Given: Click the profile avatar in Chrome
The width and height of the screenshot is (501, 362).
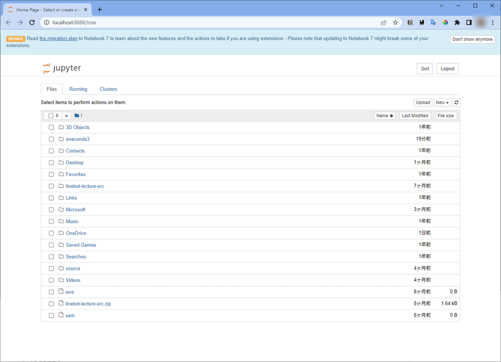Looking at the screenshot, I should [481, 23].
